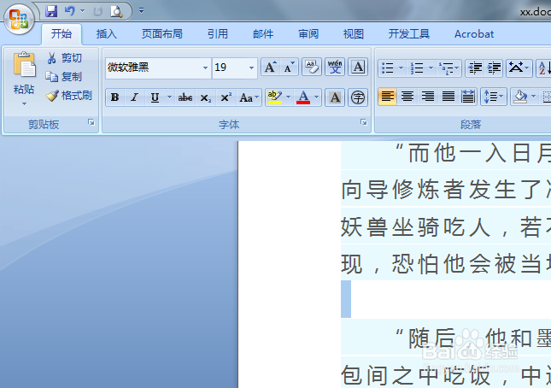Open the Acrobat ribbon tab

(474, 33)
